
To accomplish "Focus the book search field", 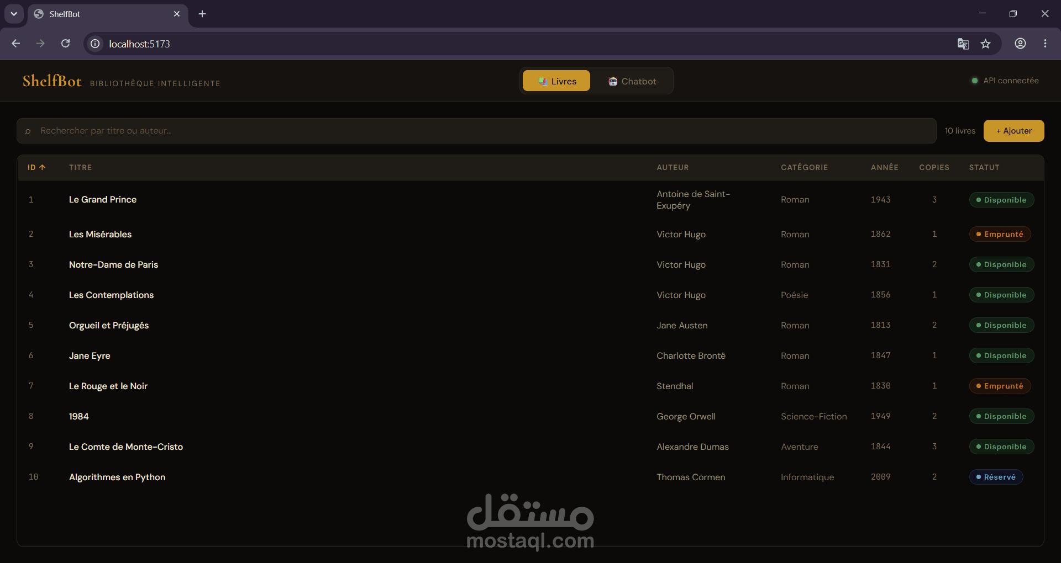I will click(476, 131).
